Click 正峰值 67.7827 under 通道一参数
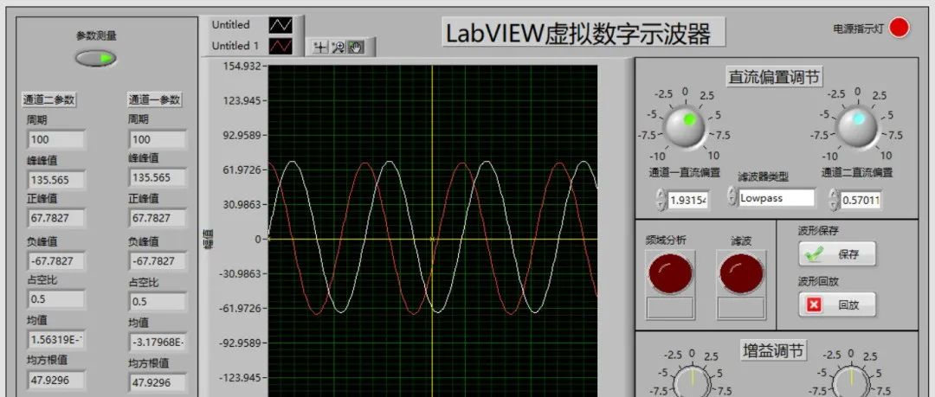The width and height of the screenshot is (935, 397). 158,218
